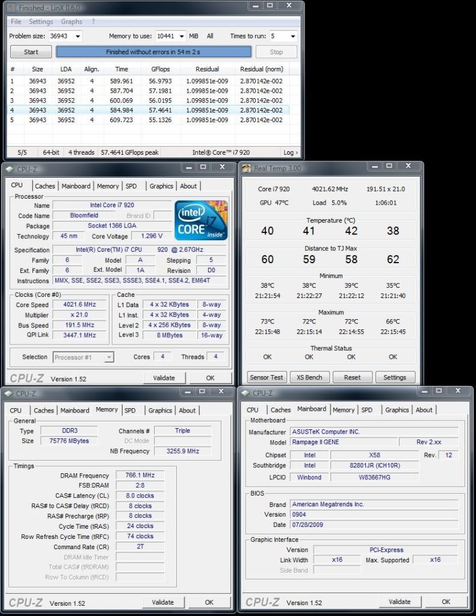The image size is (476, 616).
Task: Click the Sensor Test button in Real Temp
Action: (266, 377)
